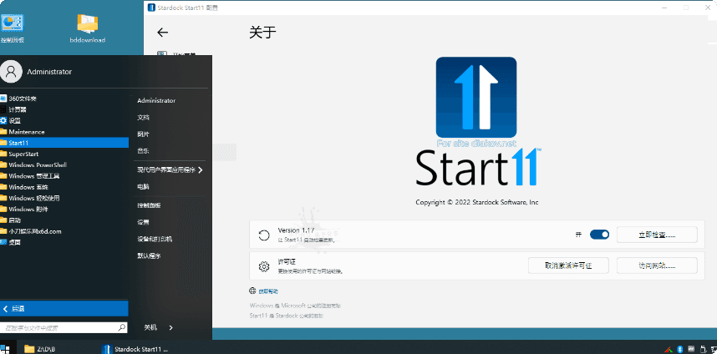Click the Stardock Start11 title bar icon
The height and width of the screenshot is (354, 717).
(151, 8)
